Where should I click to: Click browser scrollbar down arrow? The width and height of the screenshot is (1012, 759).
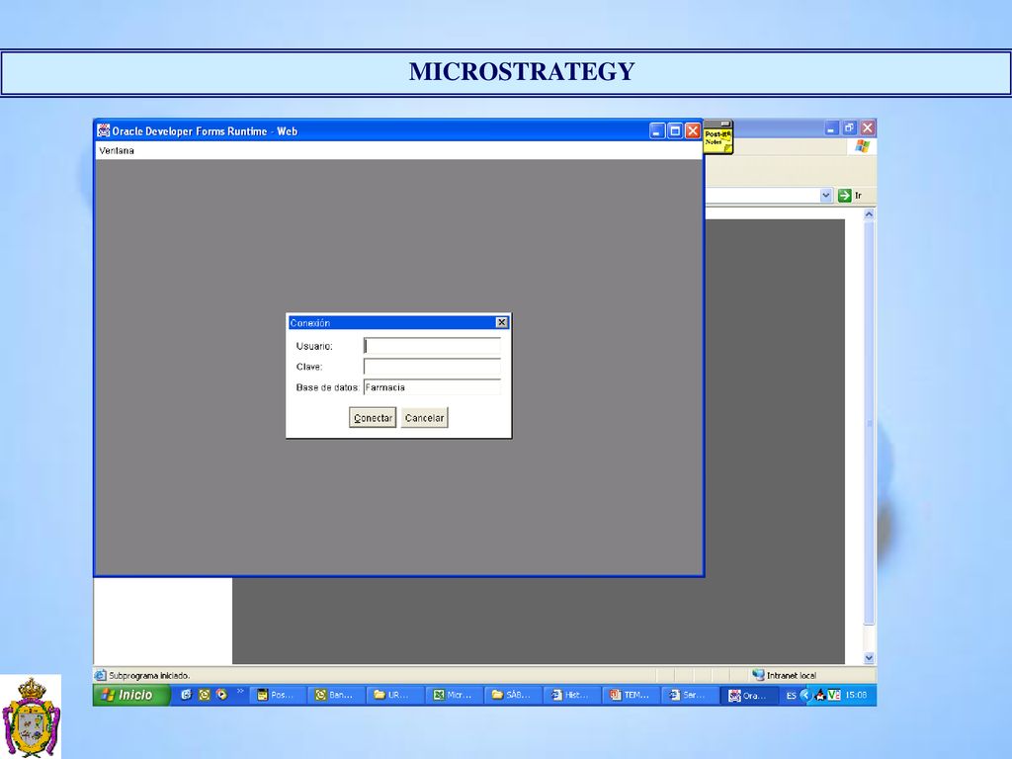(869, 657)
